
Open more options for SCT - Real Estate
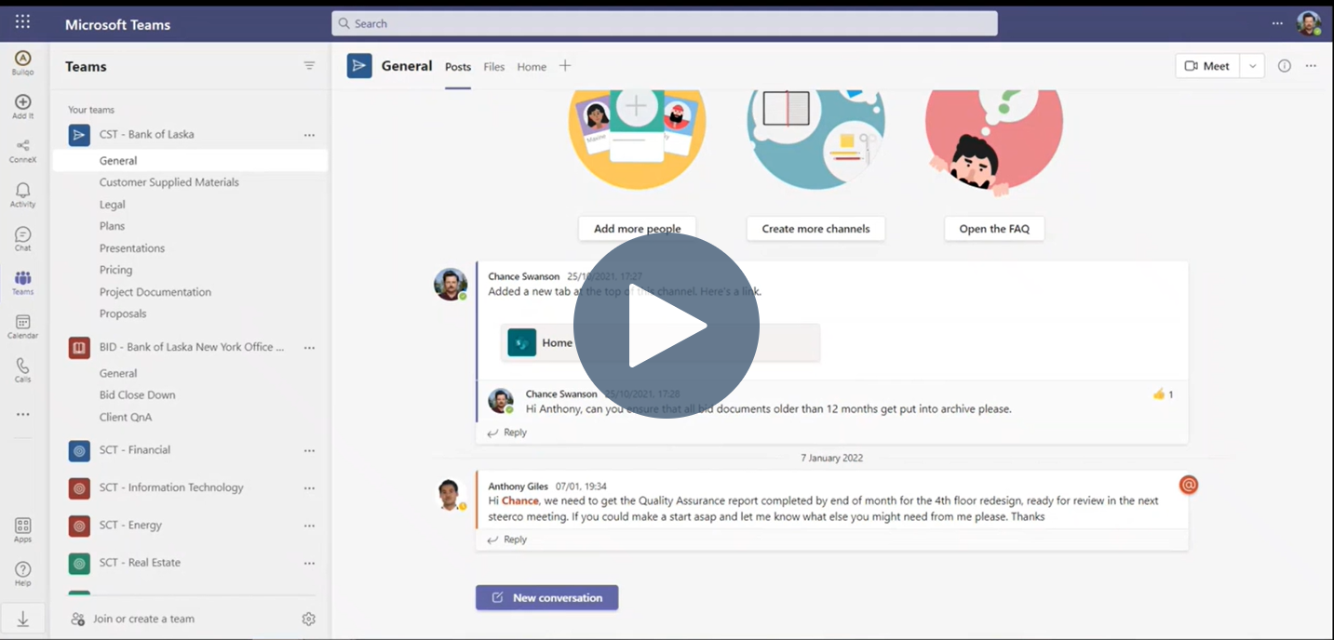tap(309, 563)
